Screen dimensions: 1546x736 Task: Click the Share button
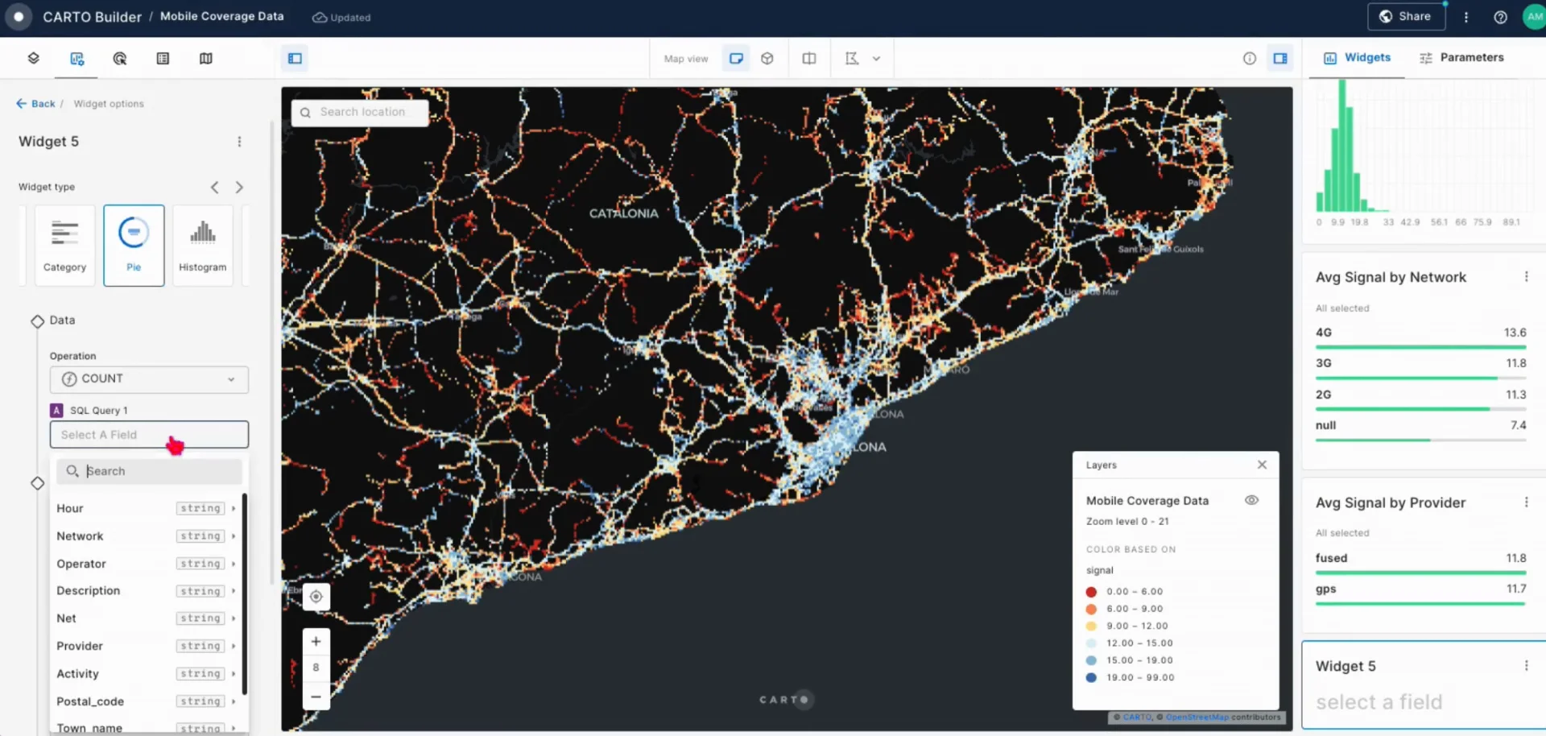coord(1406,16)
